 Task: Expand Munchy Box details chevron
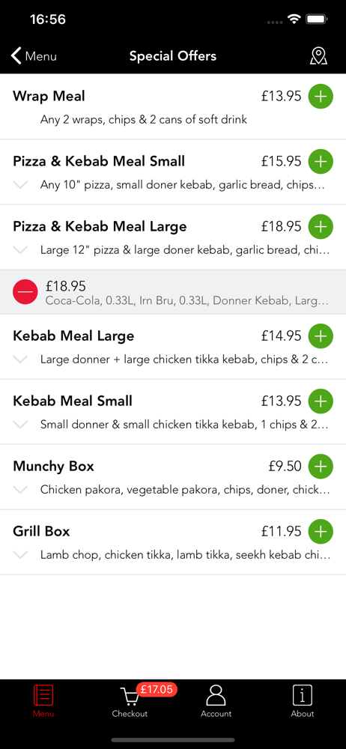coord(20,490)
